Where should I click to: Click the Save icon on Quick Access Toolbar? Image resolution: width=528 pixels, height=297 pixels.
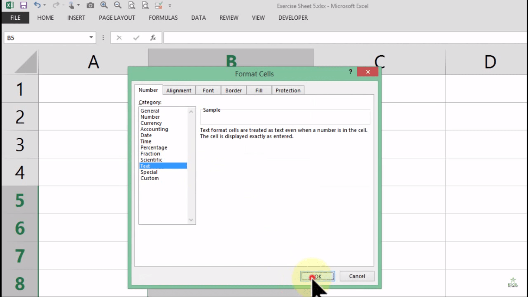click(x=24, y=5)
